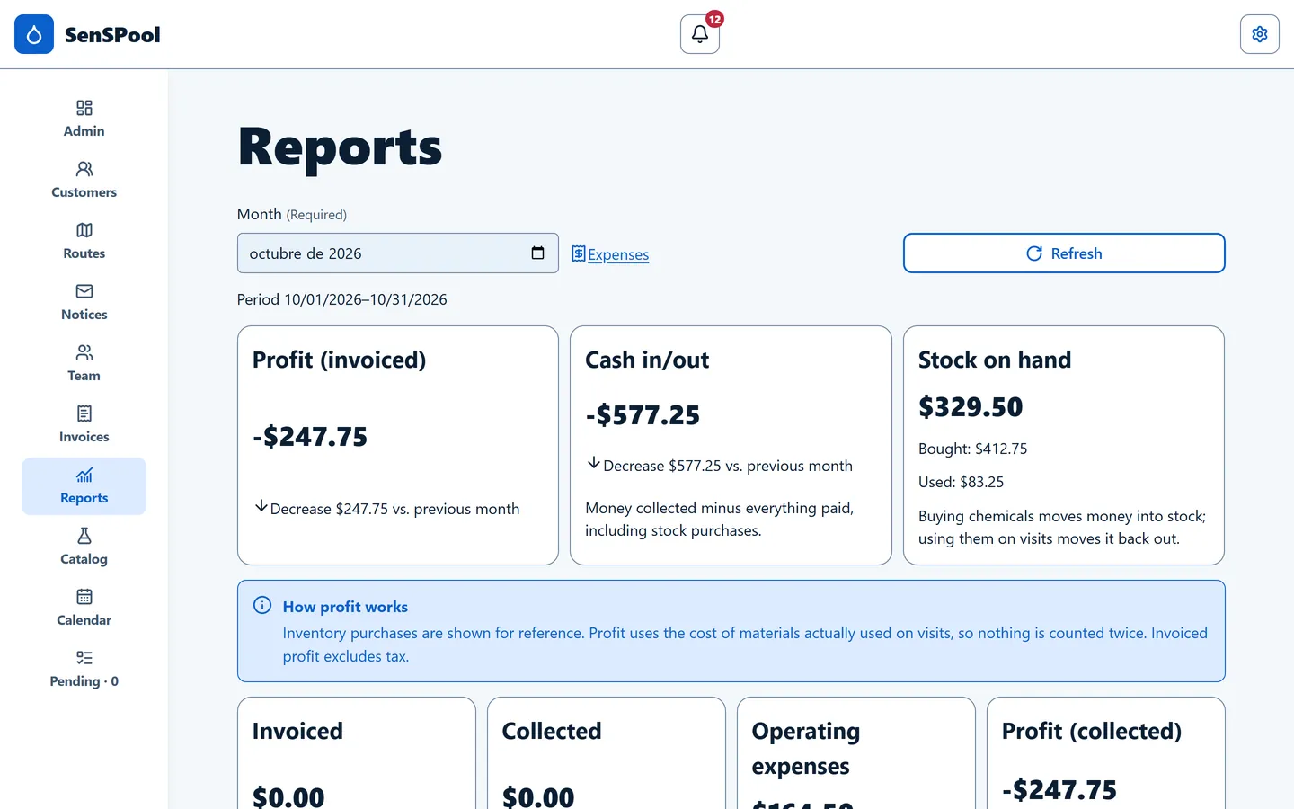Open settings gear in top right
Viewport: 1294px width, 809px height.
point(1260,34)
